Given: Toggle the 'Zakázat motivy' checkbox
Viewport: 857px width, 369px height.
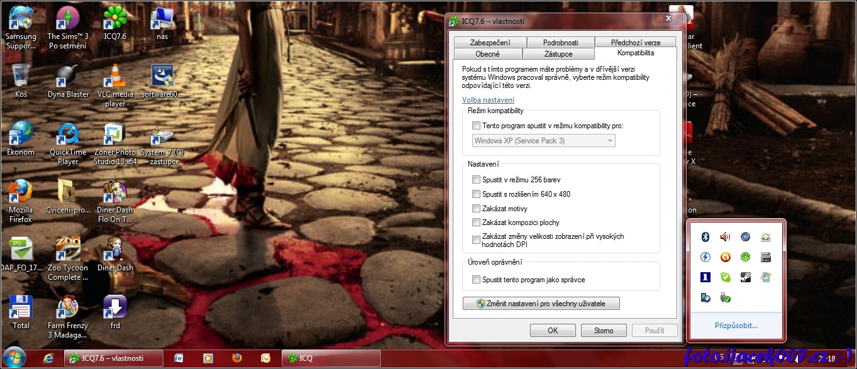Looking at the screenshot, I should pyautogui.click(x=476, y=209).
